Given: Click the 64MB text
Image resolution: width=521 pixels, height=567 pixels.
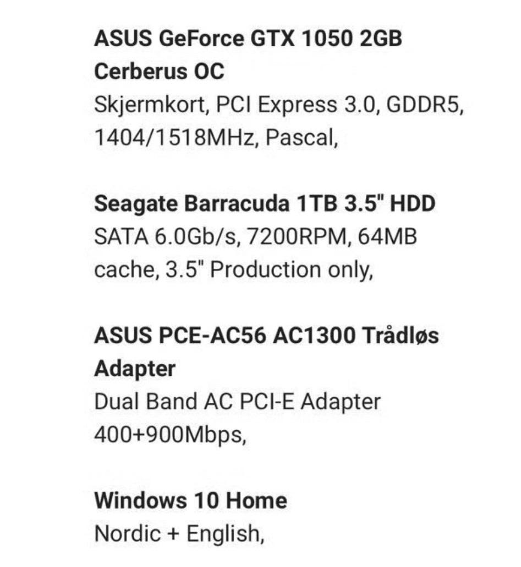Looking at the screenshot, I should tap(387, 236).
